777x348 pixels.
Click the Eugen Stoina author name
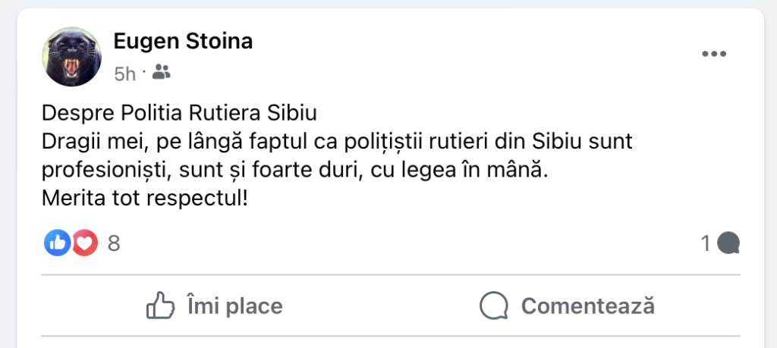[x=183, y=42]
